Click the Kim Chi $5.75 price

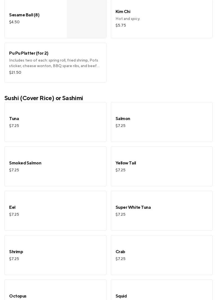[121, 26]
